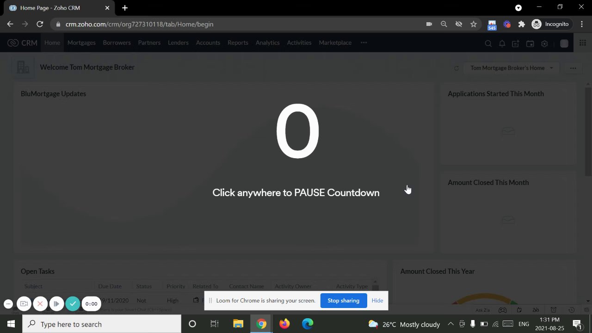Open Task View on taskbar

click(x=215, y=324)
